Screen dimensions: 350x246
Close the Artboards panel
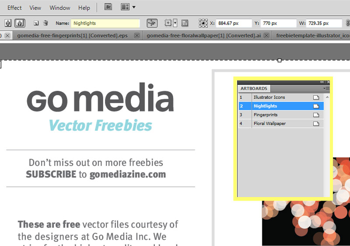tap(329, 82)
